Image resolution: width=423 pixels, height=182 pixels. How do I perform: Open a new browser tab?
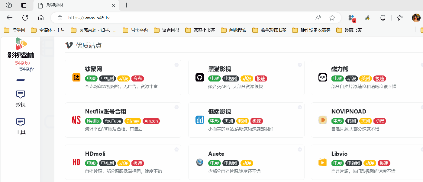(x=126, y=5)
